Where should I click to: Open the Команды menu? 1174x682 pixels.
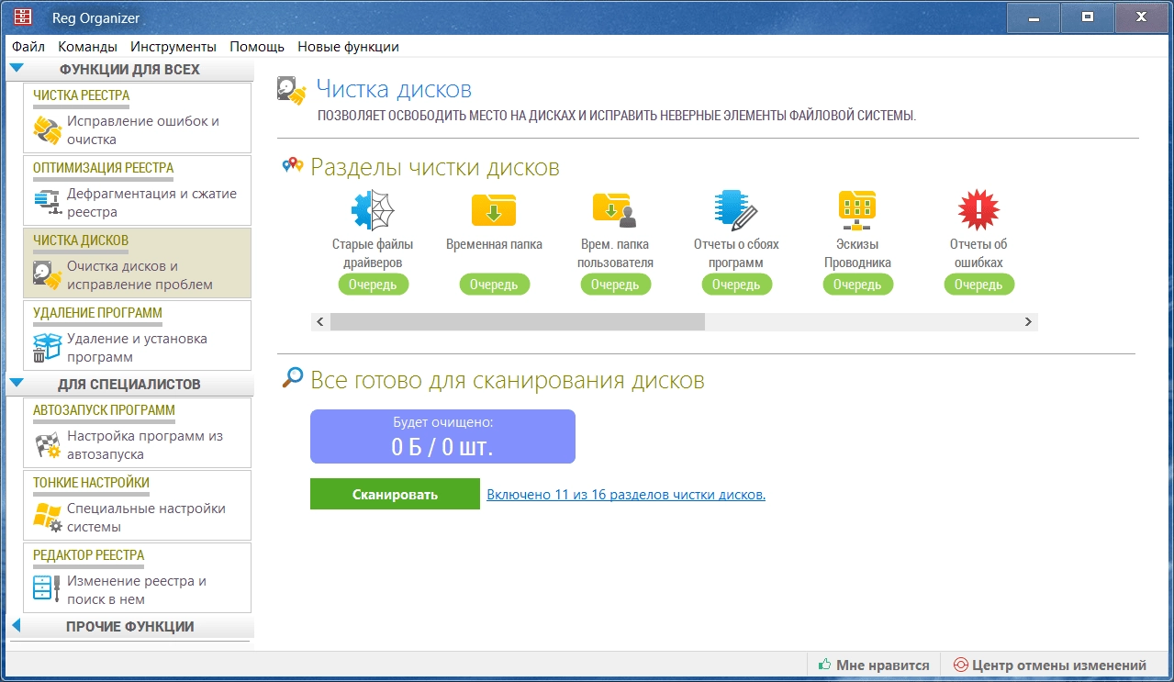87,47
